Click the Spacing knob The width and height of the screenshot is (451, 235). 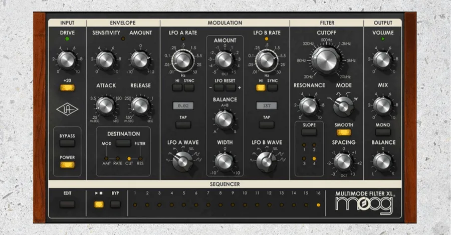(x=343, y=162)
